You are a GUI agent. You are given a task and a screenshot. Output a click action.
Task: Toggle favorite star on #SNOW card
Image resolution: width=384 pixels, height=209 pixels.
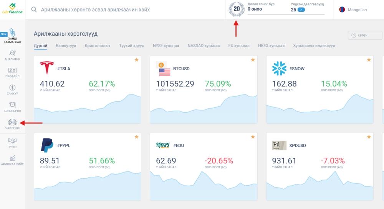(369, 60)
